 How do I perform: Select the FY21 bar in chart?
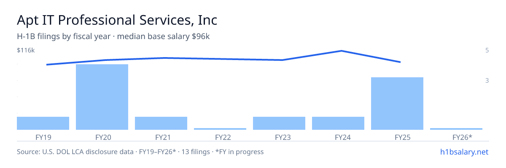[x=161, y=123]
